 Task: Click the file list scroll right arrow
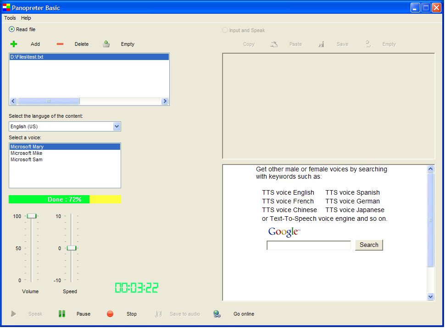click(165, 101)
